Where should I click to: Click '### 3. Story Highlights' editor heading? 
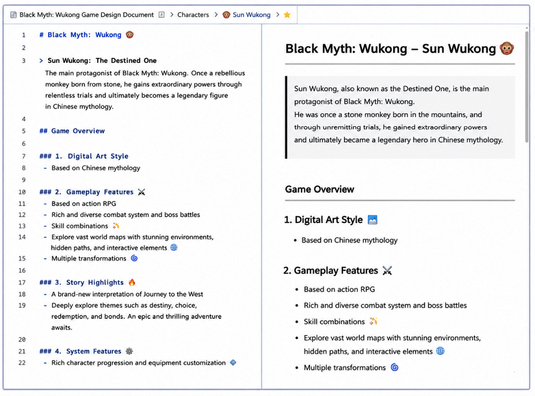(81, 283)
